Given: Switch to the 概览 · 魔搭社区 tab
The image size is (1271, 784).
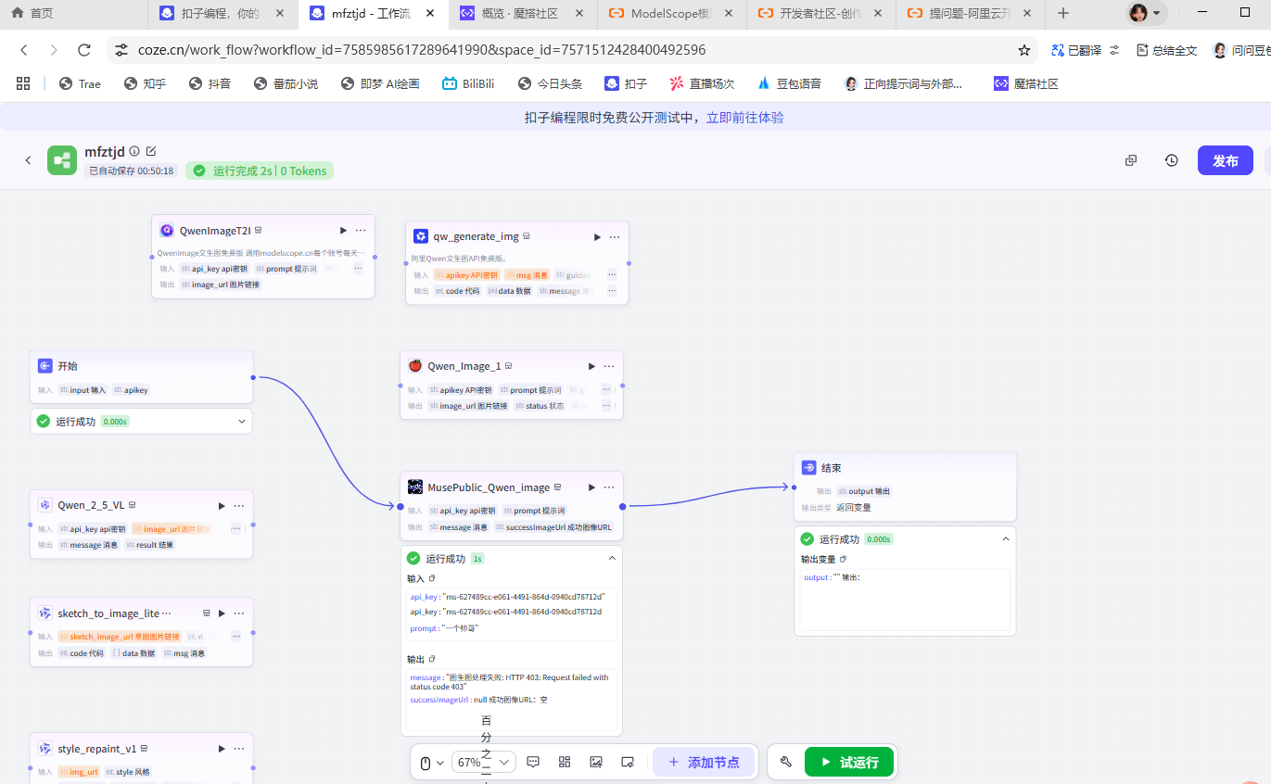Looking at the screenshot, I should coord(522,13).
